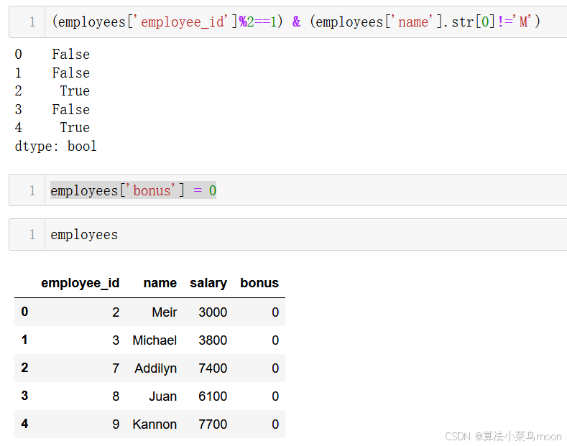Click the False value at series index 3

click(x=71, y=109)
